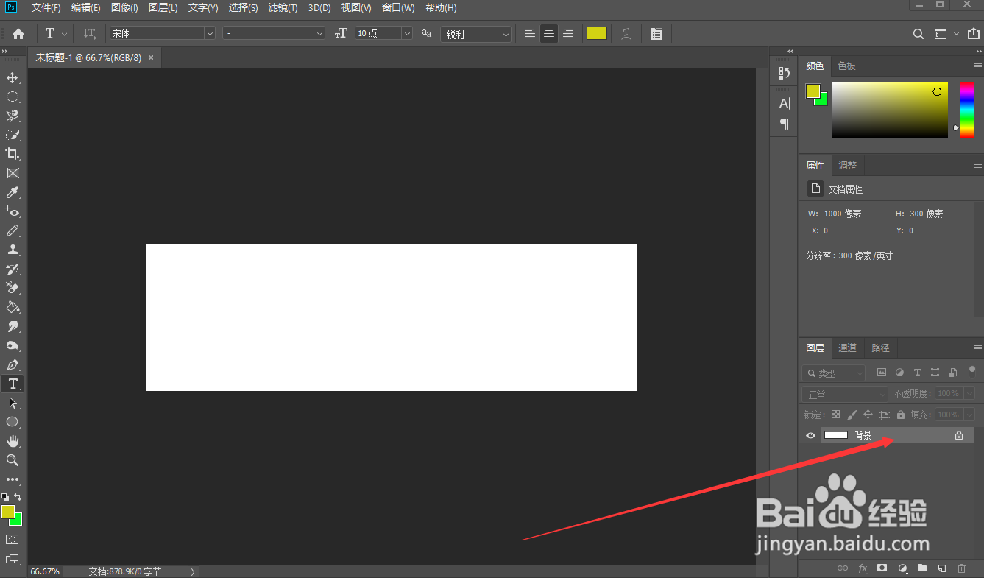Open the 滤镜(T) menu
984x578 pixels.
(283, 8)
